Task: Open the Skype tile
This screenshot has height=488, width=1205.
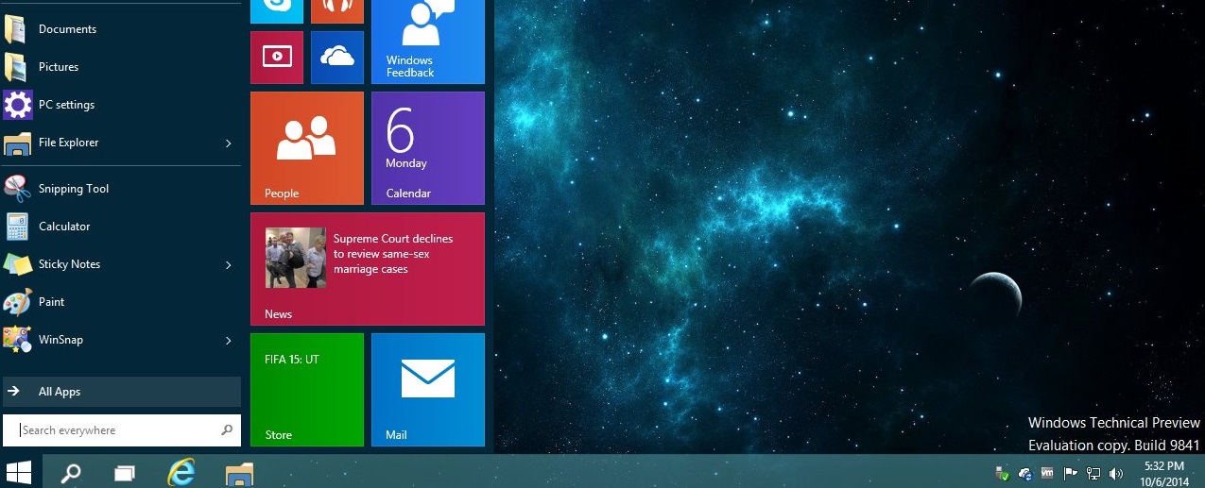Action: point(277,11)
